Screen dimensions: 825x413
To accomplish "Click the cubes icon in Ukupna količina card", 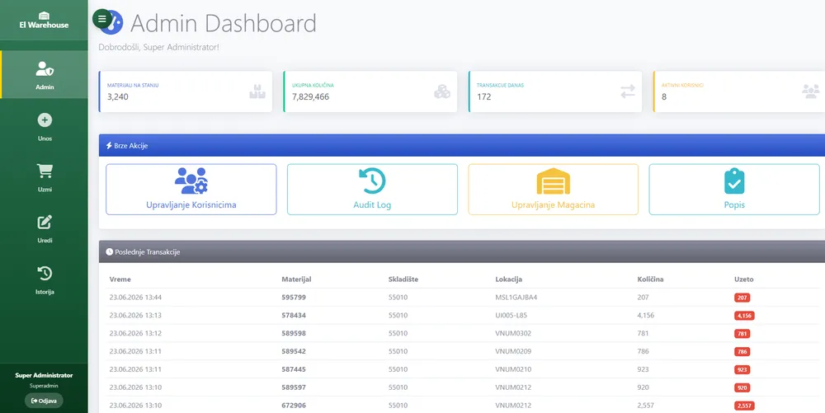I will [x=442, y=92].
